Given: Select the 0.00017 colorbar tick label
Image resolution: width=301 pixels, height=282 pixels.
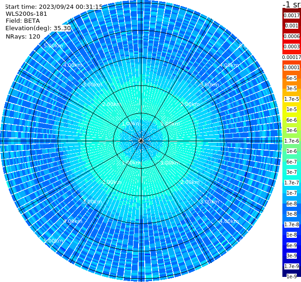Looking at the screenshot, I should click(292, 57).
